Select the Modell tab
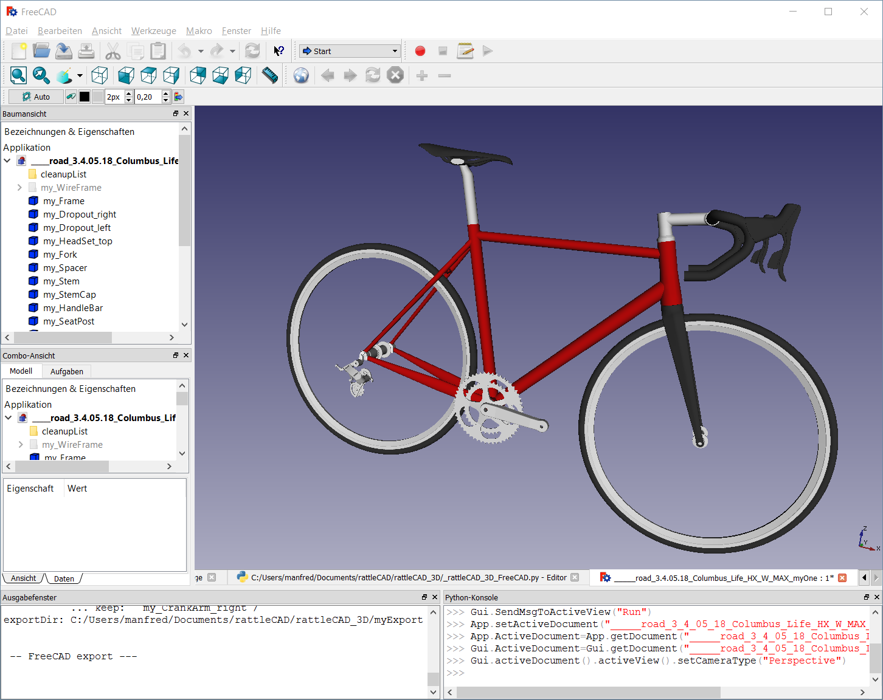The width and height of the screenshot is (883, 700). (21, 371)
